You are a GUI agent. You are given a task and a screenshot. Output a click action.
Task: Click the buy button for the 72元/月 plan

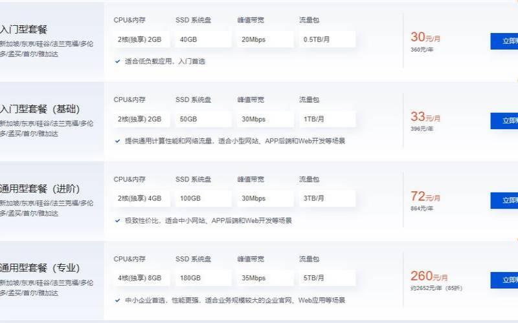[x=504, y=200]
